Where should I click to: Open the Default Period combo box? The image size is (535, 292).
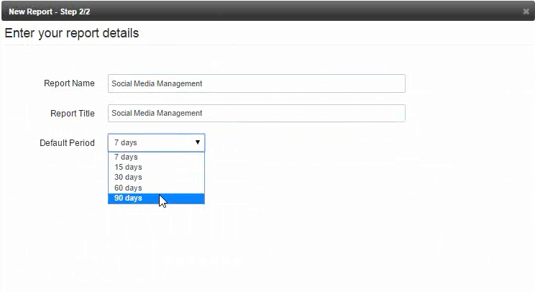[156, 142]
